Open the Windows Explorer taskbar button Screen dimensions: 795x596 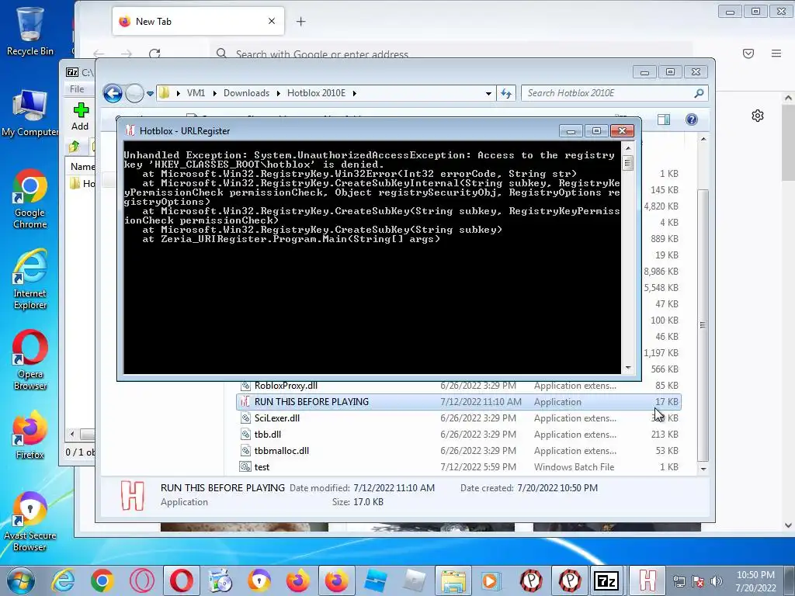[453, 580]
